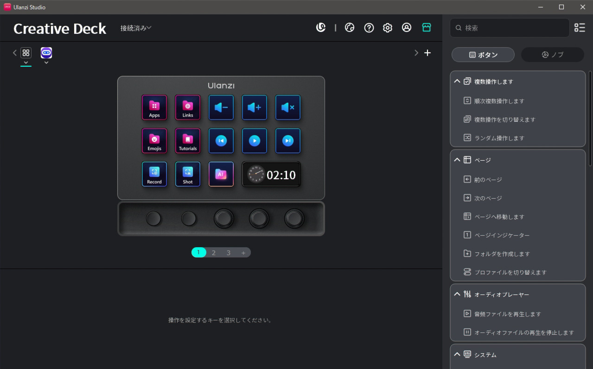Collapse the ページ section
Viewport: 593px width, 369px height.
[457, 160]
